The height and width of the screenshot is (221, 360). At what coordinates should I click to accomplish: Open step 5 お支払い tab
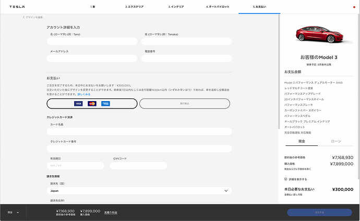click(x=259, y=7)
